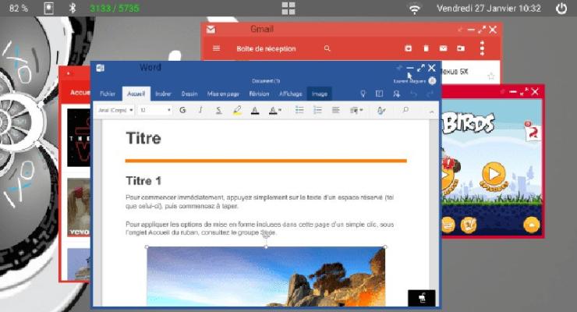This screenshot has width=577, height=312.
Task: Undo the last action in Word
Action: 413,94
